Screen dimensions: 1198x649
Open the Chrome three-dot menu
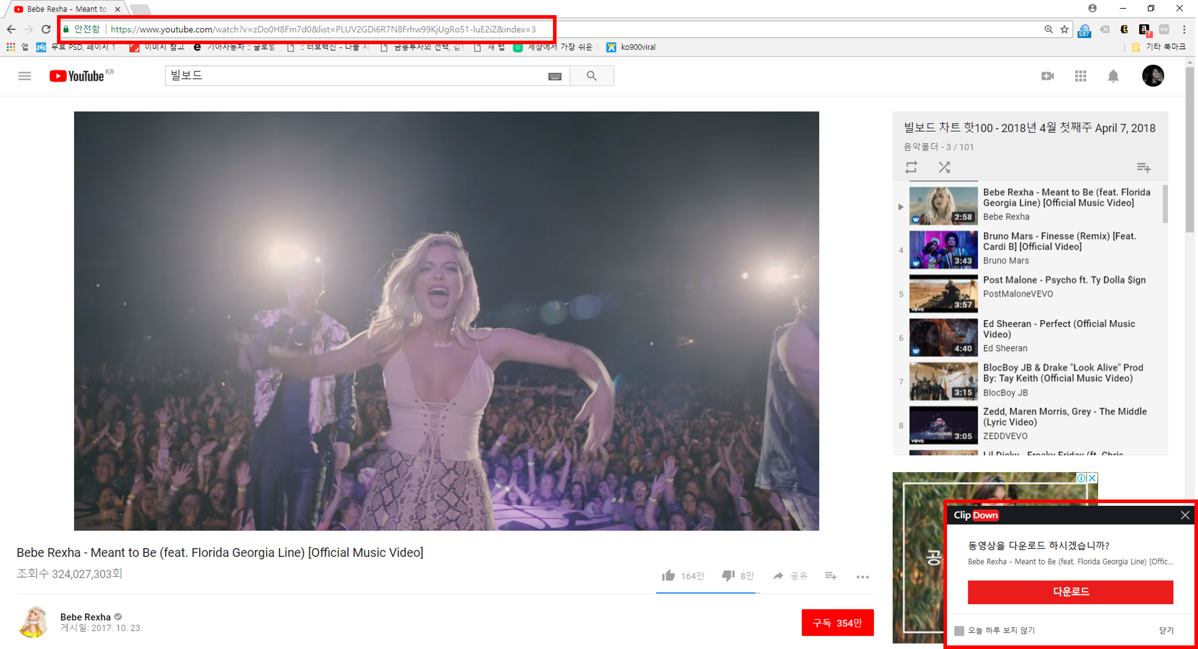click(1184, 29)
